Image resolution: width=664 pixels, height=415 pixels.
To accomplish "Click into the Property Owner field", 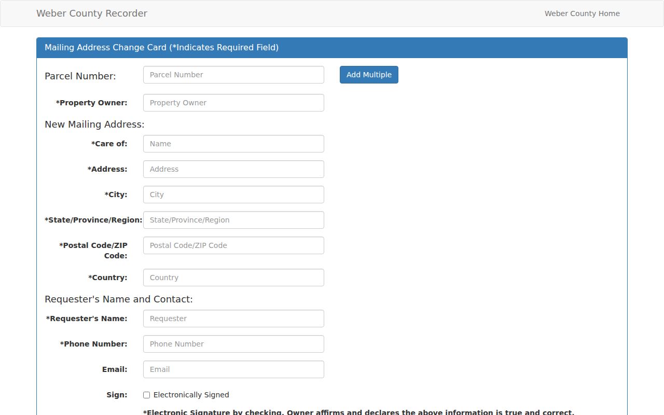I will tap(233, 103).
